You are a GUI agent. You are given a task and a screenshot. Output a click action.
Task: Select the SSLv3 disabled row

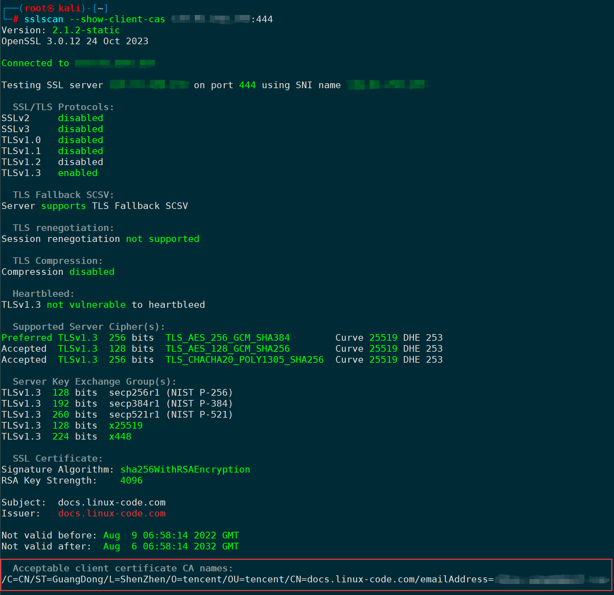pyautogui.click(x=52, y=129)
